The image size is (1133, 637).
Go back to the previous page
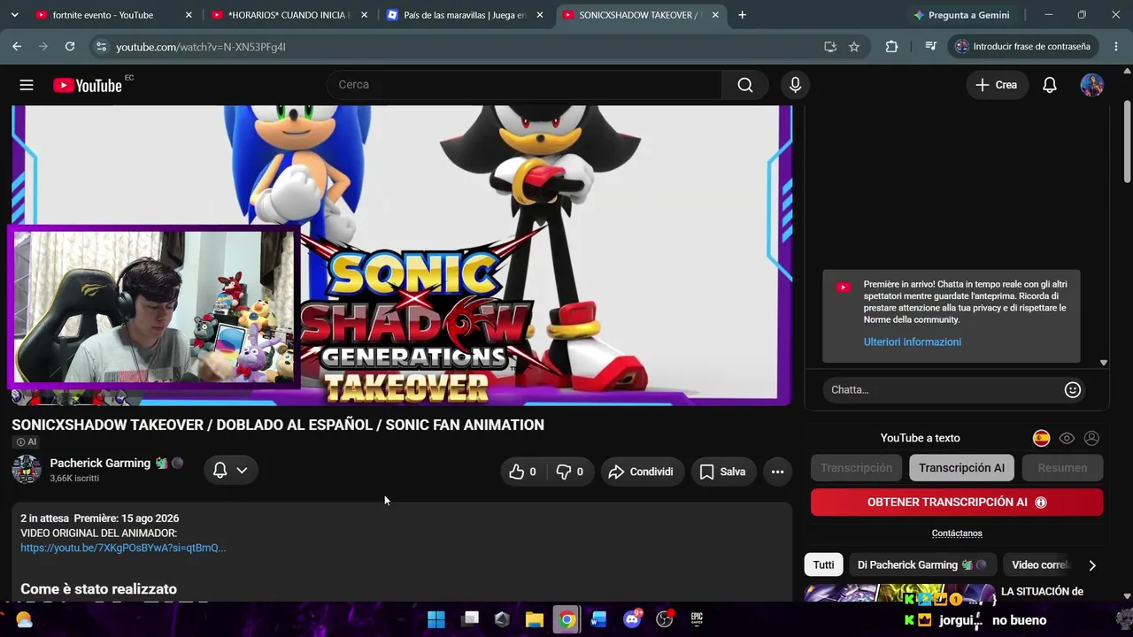coord(17,46)
